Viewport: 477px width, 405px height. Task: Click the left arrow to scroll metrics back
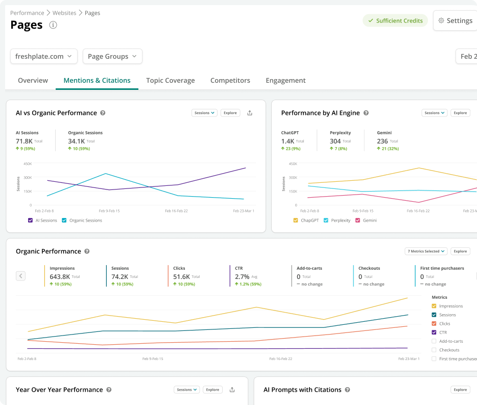coord(20,276)
